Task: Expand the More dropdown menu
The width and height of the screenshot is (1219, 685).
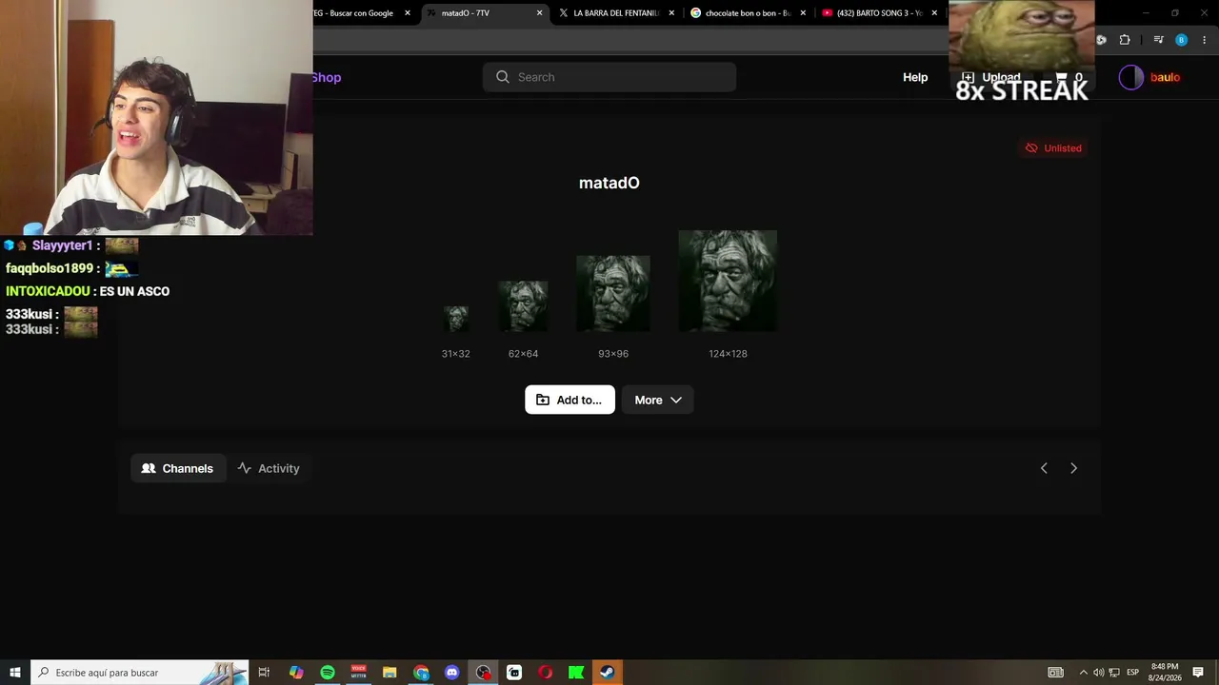Action: [x=658, y=400]
